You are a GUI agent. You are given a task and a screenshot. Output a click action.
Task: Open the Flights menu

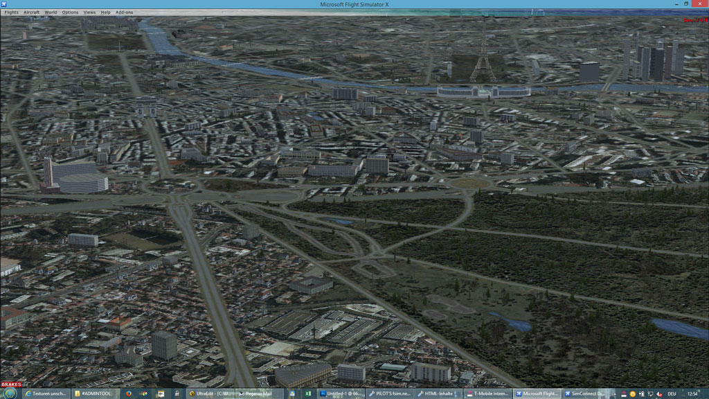point(12,12)
